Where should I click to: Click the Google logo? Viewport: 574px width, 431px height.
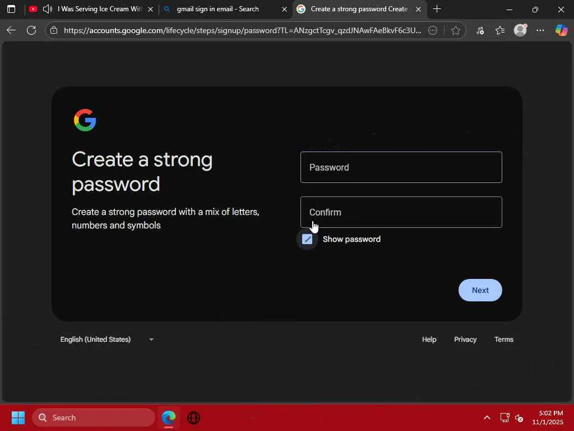point(85,120)
